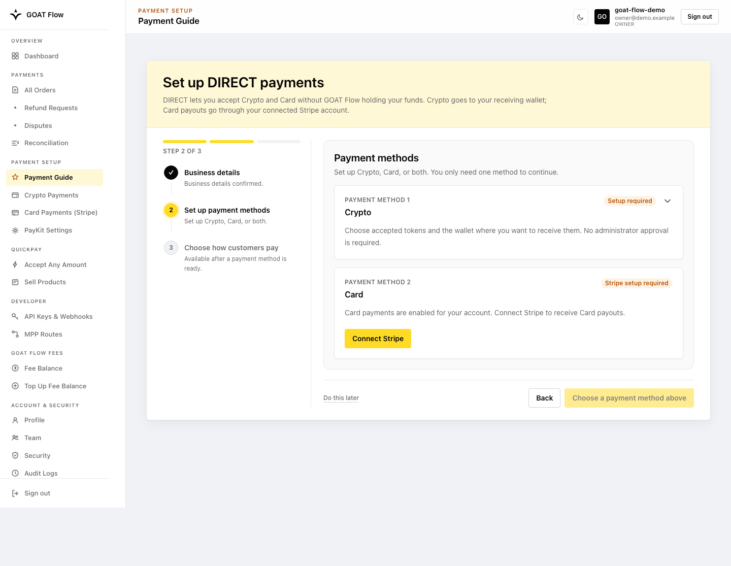
Task: Click third unfilled progress bar segment
Action: [279, 142]
